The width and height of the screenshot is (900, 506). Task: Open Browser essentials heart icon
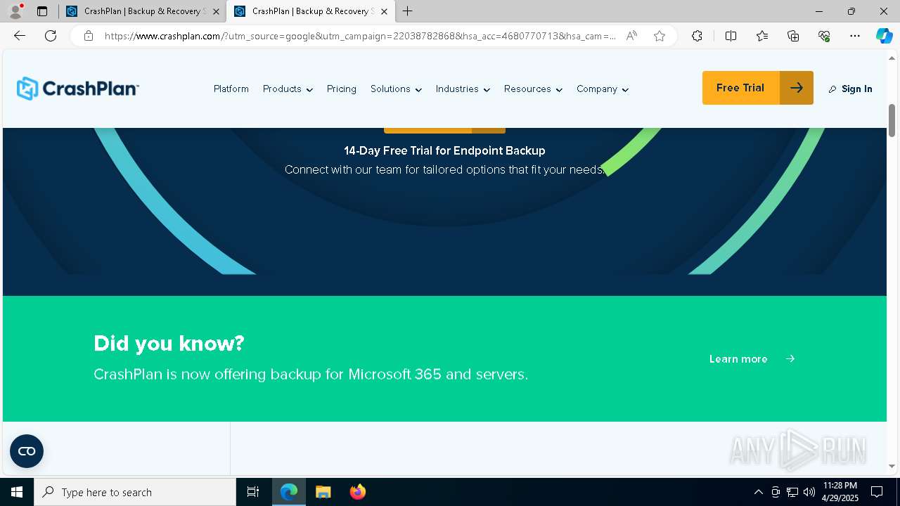point(824,36)
